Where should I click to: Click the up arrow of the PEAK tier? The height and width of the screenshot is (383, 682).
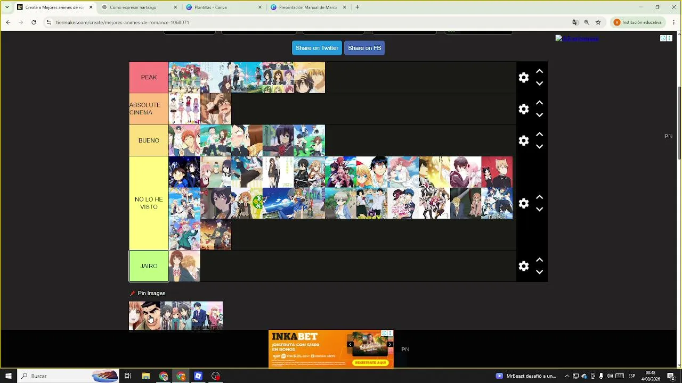pyautogui.click(x=539, y=71)
